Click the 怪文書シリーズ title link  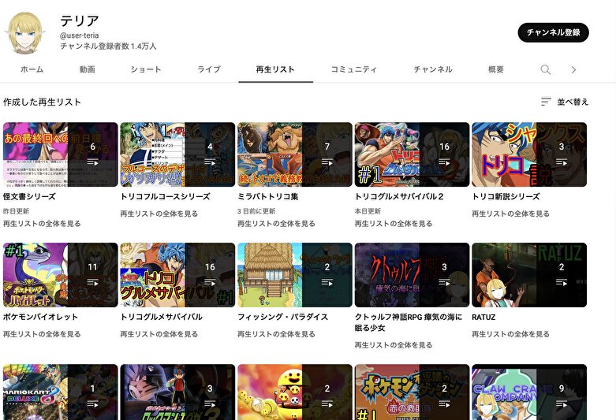tap(29, 196)
